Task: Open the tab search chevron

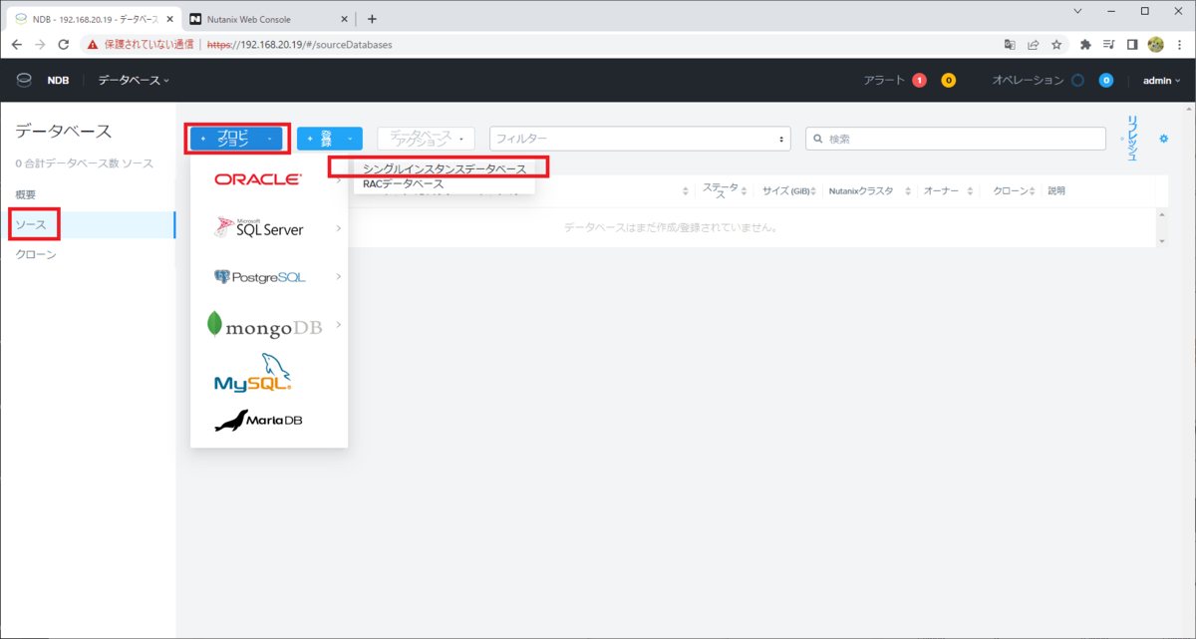Action: [1077, 11]
